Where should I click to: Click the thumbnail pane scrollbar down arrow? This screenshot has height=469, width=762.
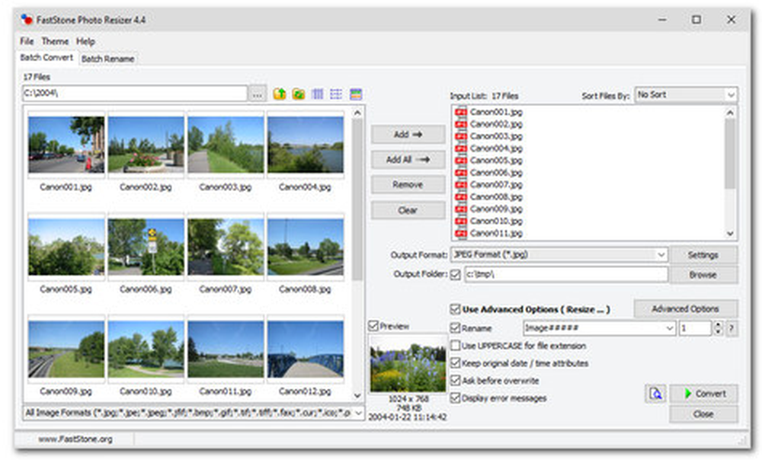pos(357,396)
